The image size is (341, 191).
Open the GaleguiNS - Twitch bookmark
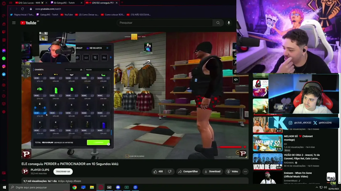pos(47,15)
